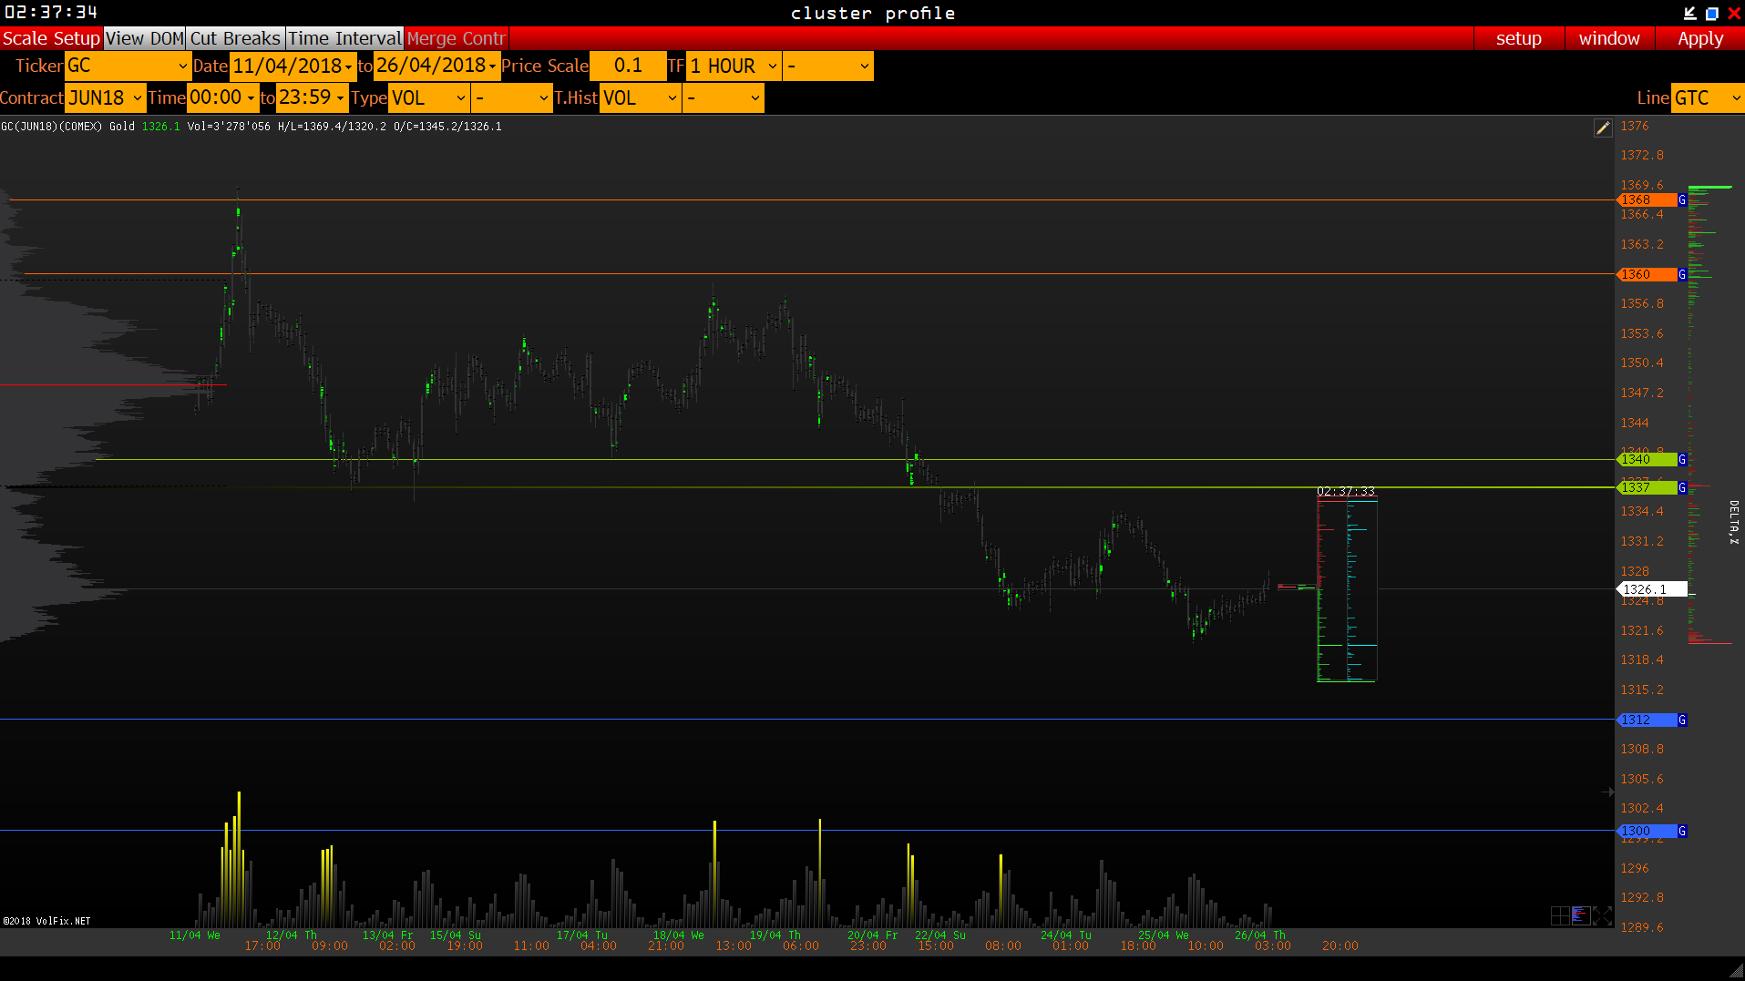Click the orange 1360 price level label

click(x=1647, y=274)
